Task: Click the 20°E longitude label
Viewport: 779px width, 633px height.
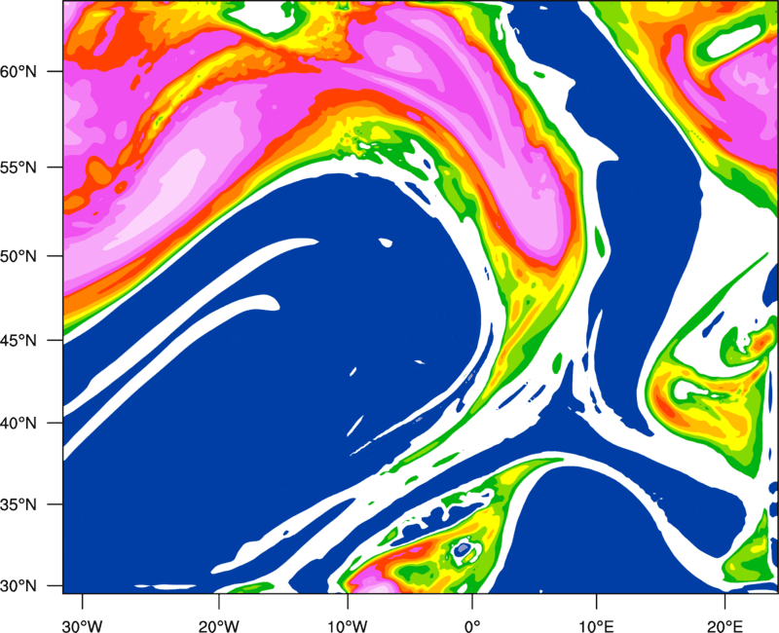Action: 724,626
